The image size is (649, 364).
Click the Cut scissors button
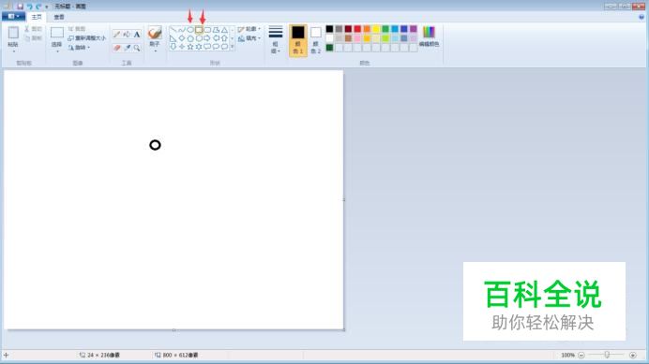(x=33, y=29)
